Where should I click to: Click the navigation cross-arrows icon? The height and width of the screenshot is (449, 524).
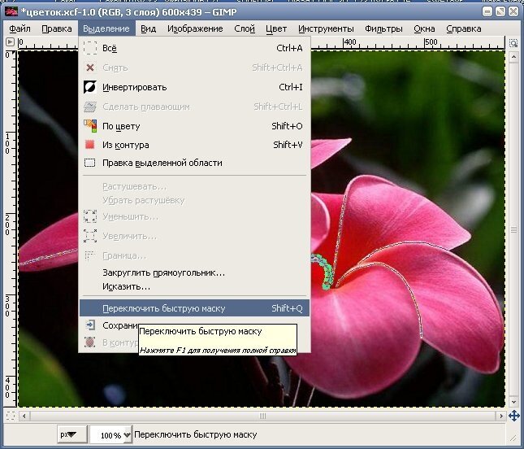[513, 416]
